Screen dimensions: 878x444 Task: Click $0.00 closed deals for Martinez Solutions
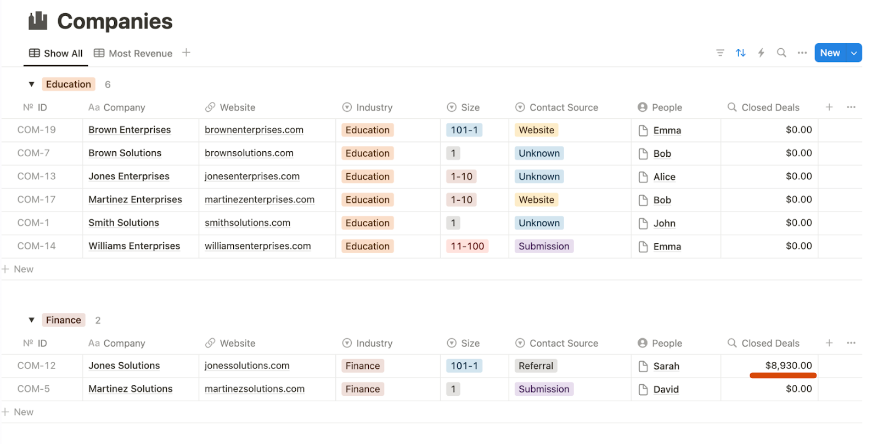(798, 389)
